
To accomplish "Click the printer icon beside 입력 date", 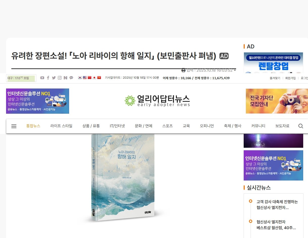I will click(x=184, y=70).
